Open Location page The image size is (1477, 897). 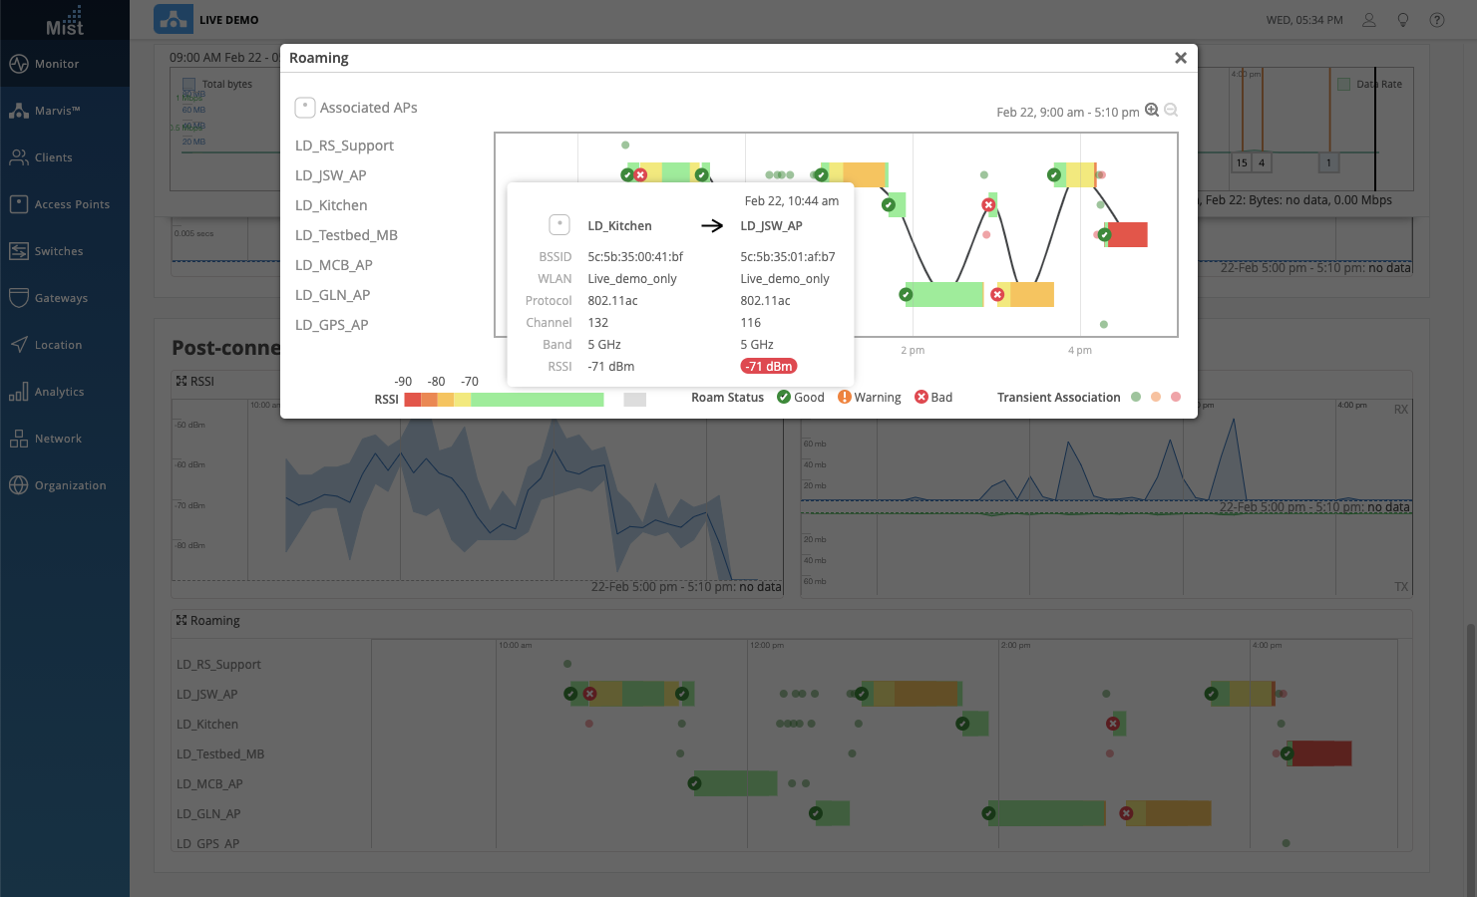click(x=65, y=345)
